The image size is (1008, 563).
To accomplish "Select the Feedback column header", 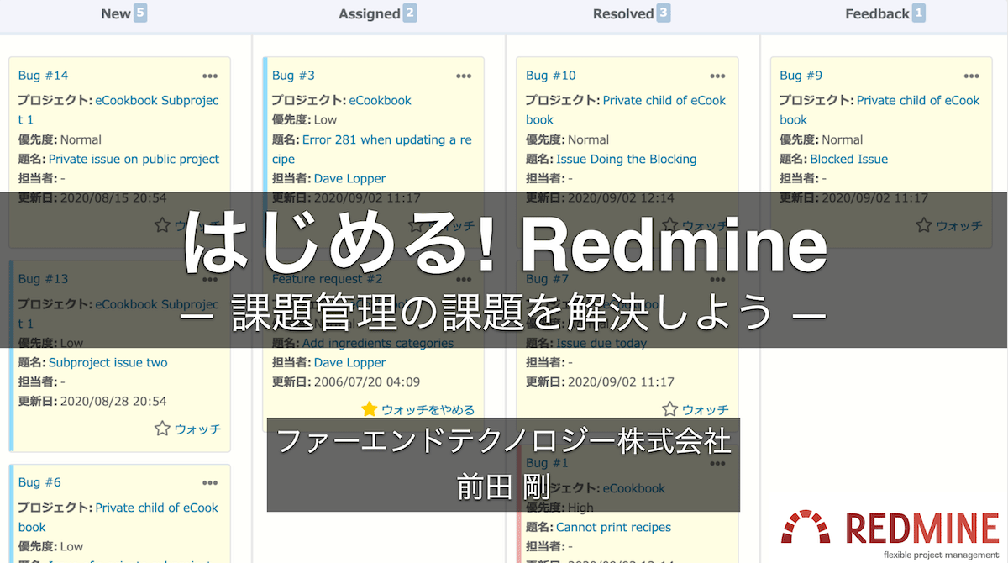I will (877, 14).
